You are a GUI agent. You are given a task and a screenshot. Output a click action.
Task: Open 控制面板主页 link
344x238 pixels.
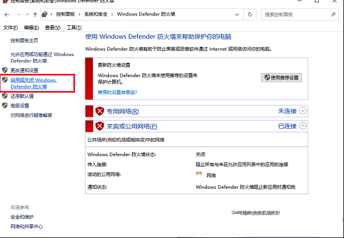[24, 41]
